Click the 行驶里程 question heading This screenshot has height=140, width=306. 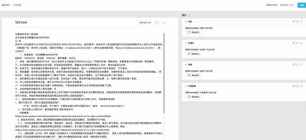click(192, 86)
